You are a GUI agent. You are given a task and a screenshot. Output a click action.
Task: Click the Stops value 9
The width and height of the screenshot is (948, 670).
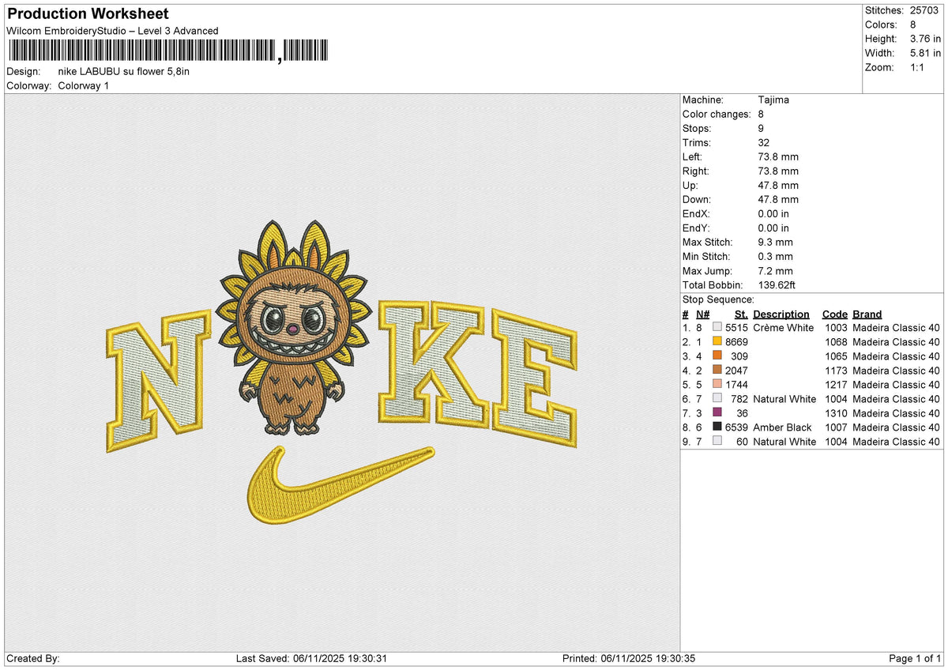761,129
